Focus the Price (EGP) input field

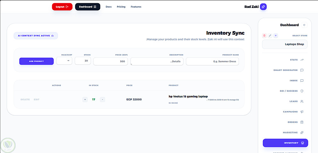111,61
